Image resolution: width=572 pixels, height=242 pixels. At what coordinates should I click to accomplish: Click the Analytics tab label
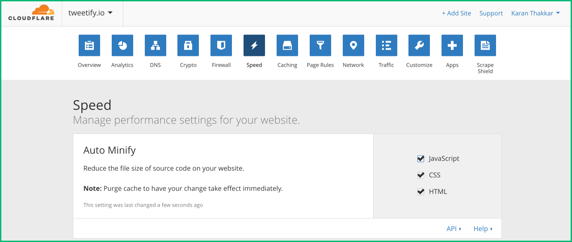tap(122, 65)
